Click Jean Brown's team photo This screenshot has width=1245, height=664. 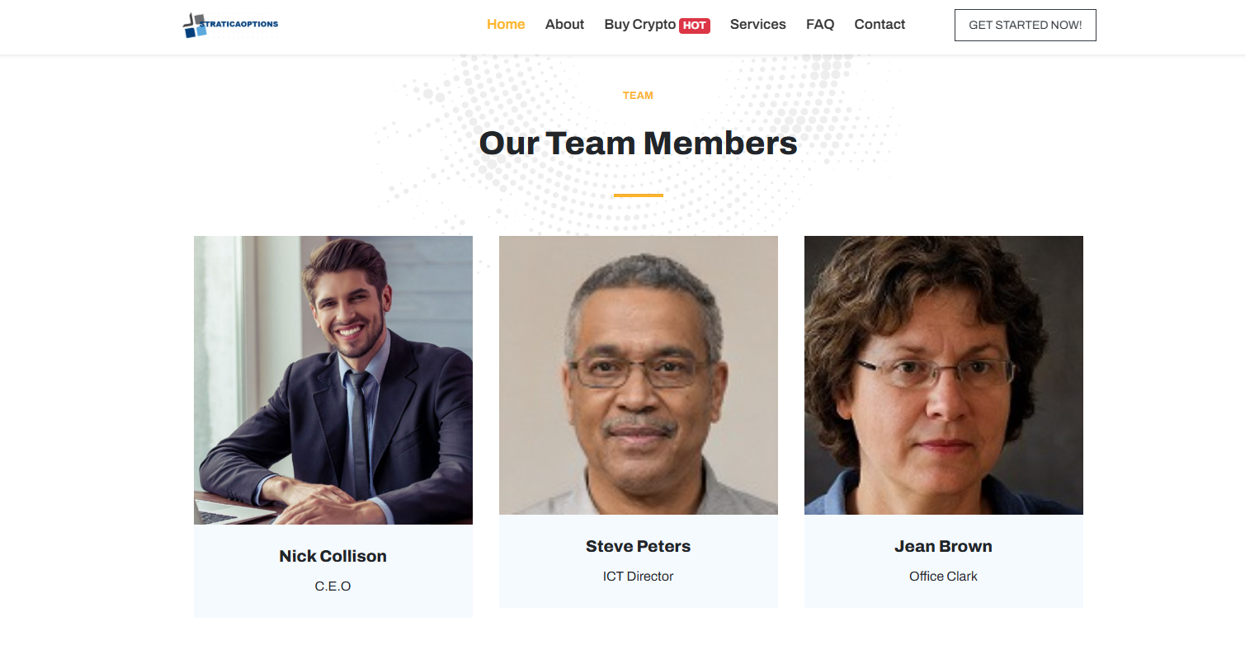943,375
